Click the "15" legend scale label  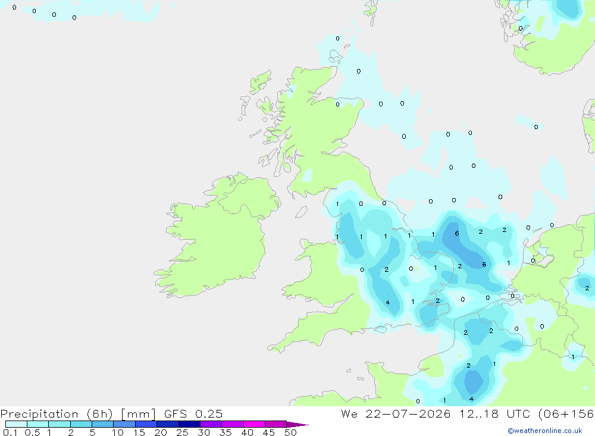(x=139, y=432)
